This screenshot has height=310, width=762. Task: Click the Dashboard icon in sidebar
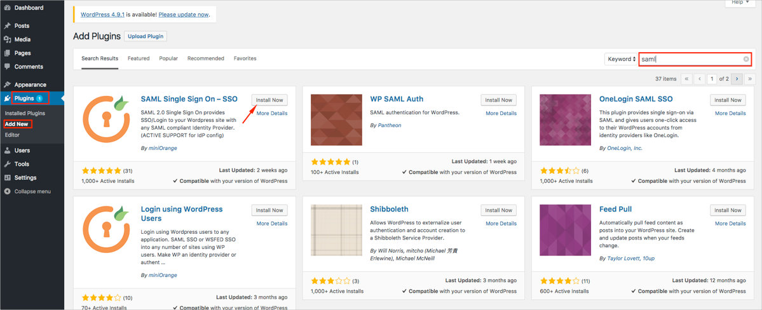coord(8,8)
